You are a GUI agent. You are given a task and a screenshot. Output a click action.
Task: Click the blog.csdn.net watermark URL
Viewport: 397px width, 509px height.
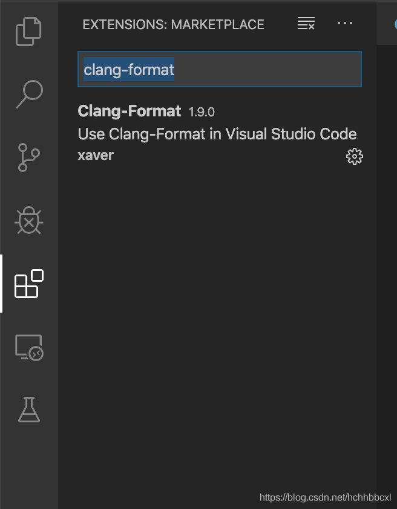[x=325, y=497]
